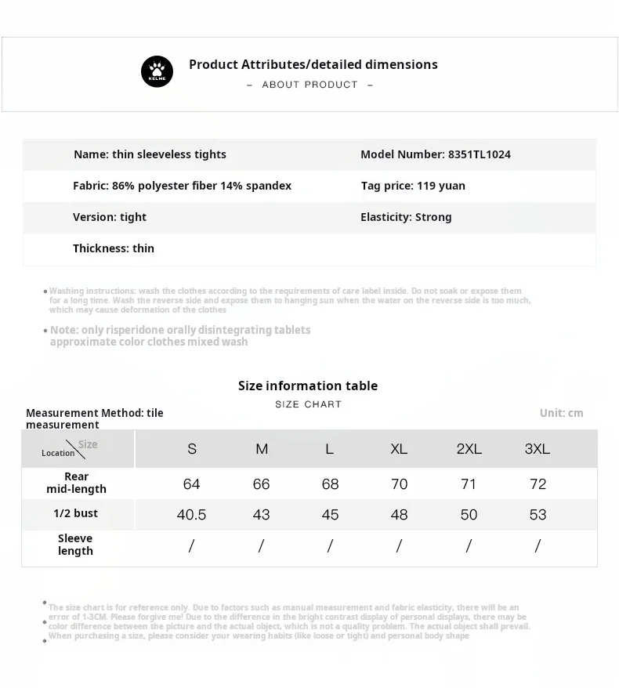Click the Tag price: 119 yuan text
Screen dimensions: 619x688
412,186
